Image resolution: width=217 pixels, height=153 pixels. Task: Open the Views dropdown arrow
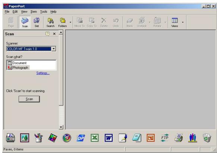(x=183, y=22)
